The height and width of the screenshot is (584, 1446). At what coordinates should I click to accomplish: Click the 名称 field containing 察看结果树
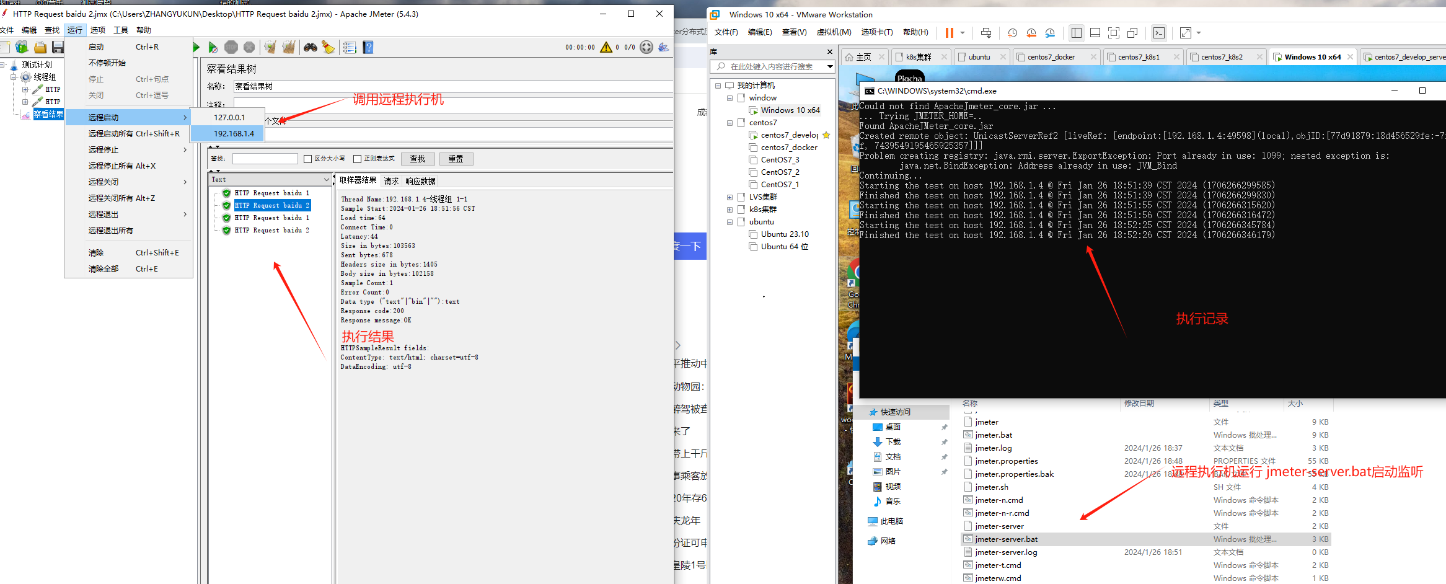coord(453,86)
